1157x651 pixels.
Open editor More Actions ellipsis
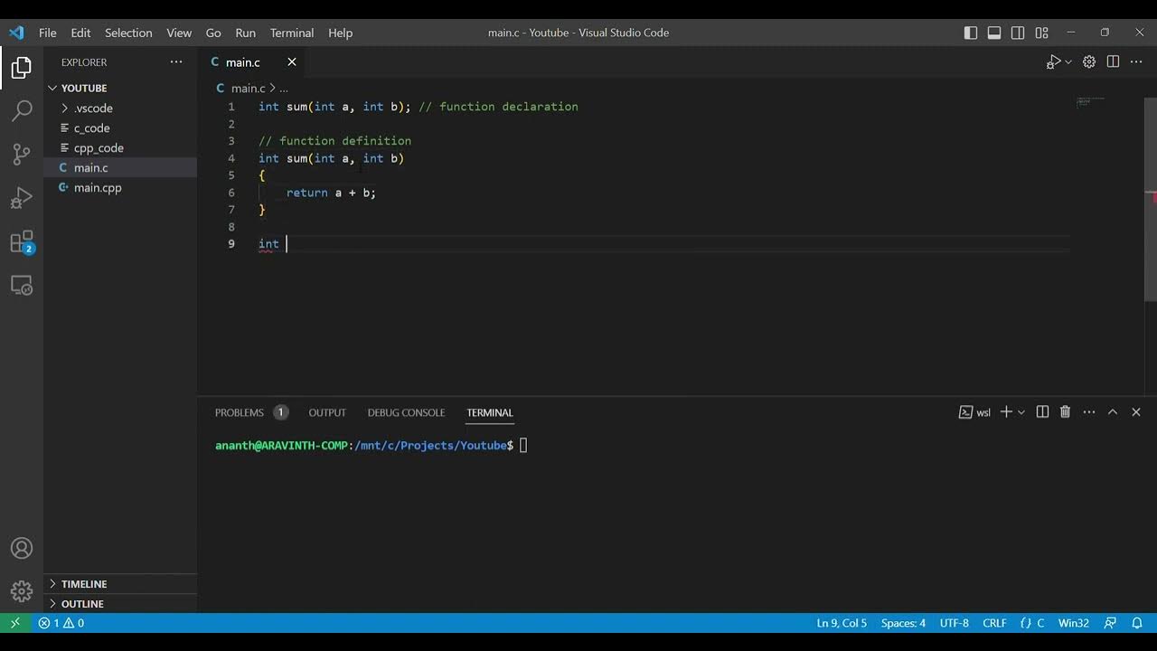(1136, 62)
